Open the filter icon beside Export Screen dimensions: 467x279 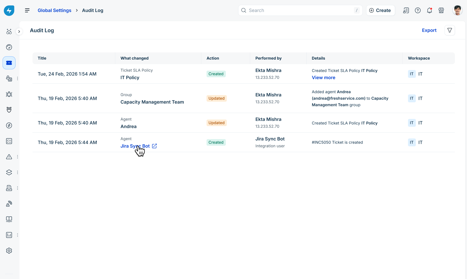(x=450, y=30)
